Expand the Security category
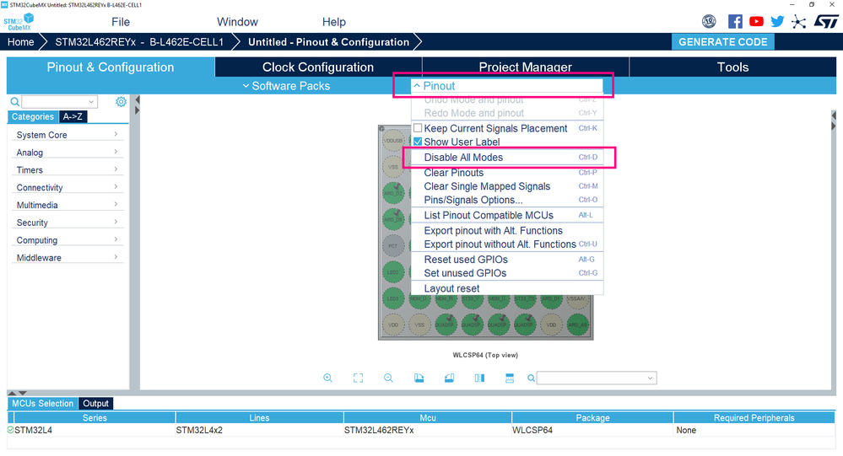 tap(68, 223)
